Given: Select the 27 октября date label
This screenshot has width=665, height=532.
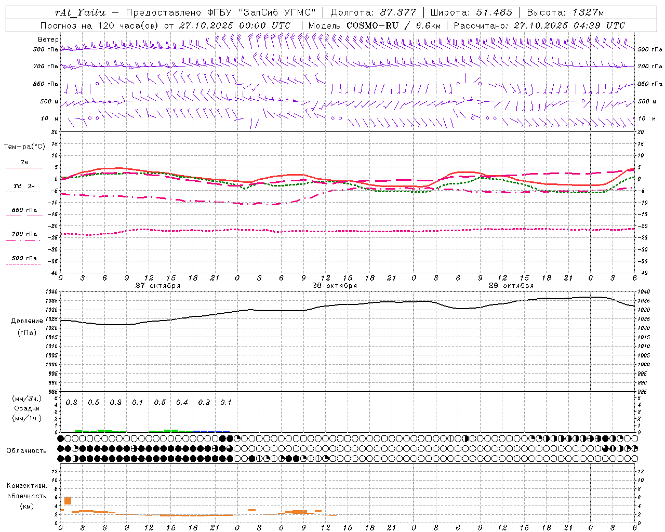Looking at the screenshot, I should [x=158, y=286].
